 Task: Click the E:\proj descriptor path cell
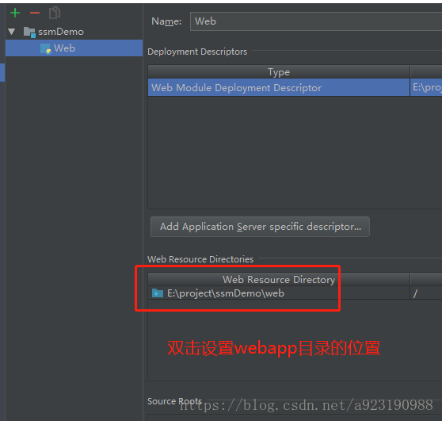pos(426,88)
